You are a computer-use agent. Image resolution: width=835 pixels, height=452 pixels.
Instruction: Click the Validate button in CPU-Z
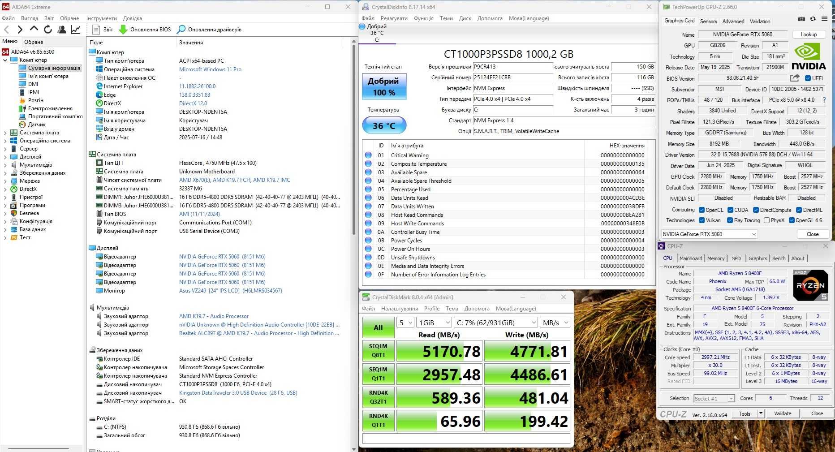pos(783,413)
